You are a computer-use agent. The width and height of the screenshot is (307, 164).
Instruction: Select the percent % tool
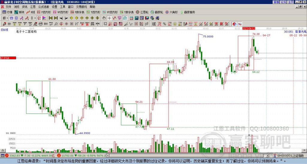coord(165,24)
